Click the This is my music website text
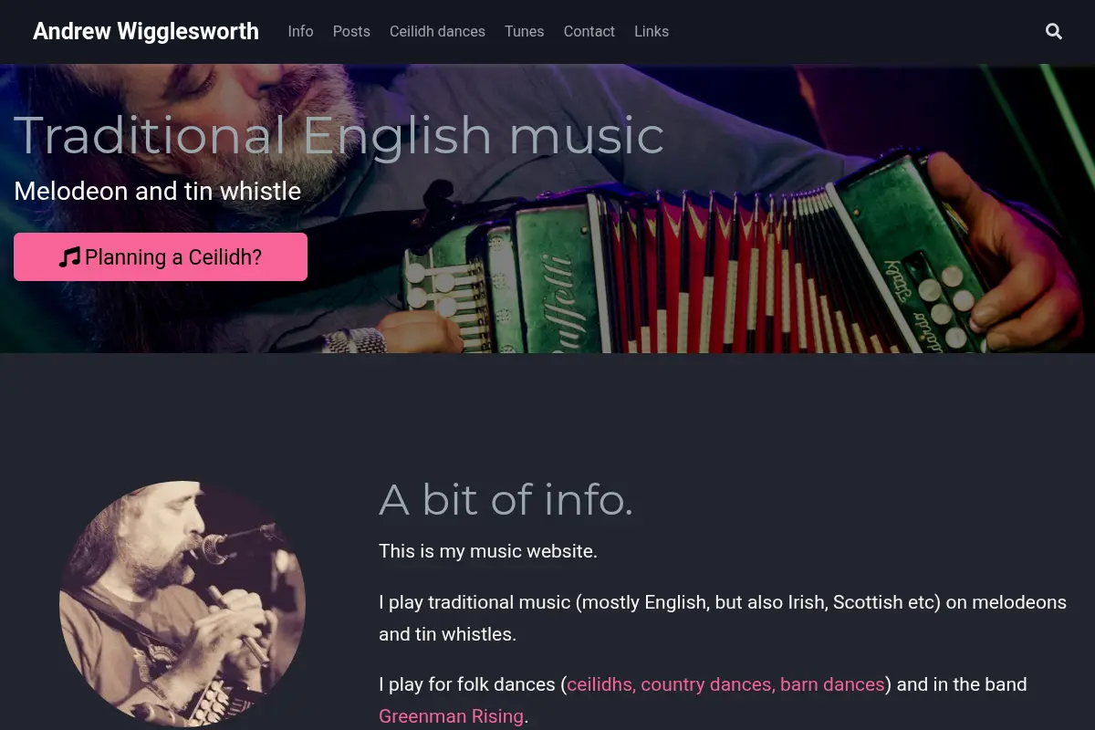The width and height of the screenshot is (1095, 730). pyautogui.click(x=488, y=551)
